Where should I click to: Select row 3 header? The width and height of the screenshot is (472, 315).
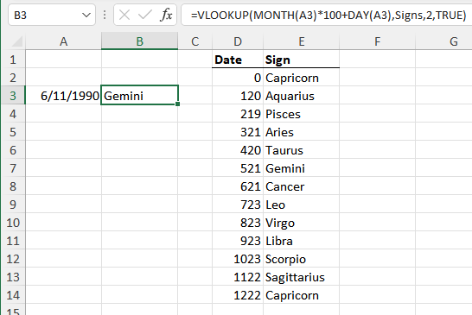click(x=13, y=96)
